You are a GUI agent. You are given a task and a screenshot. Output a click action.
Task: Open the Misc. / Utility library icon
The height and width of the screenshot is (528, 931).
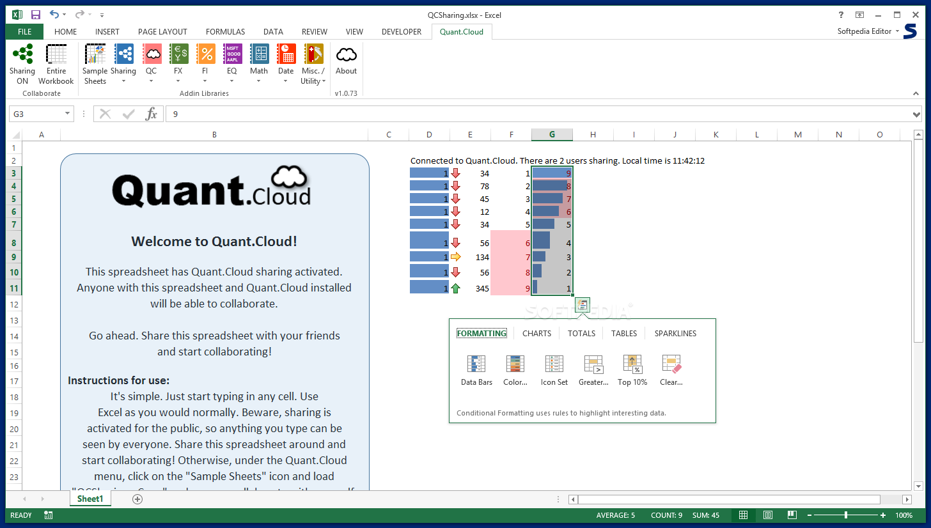313,54
